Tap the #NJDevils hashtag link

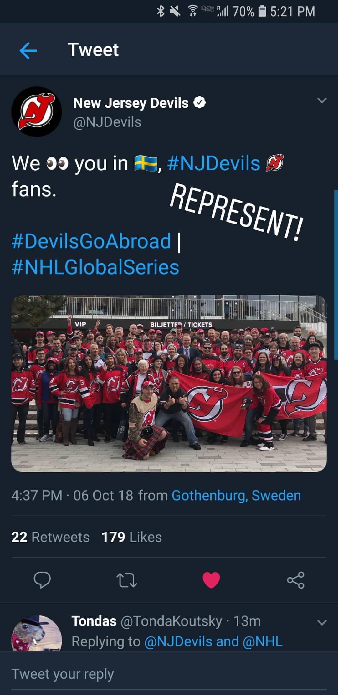214,163
